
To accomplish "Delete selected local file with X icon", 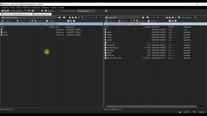I will 29,21.
